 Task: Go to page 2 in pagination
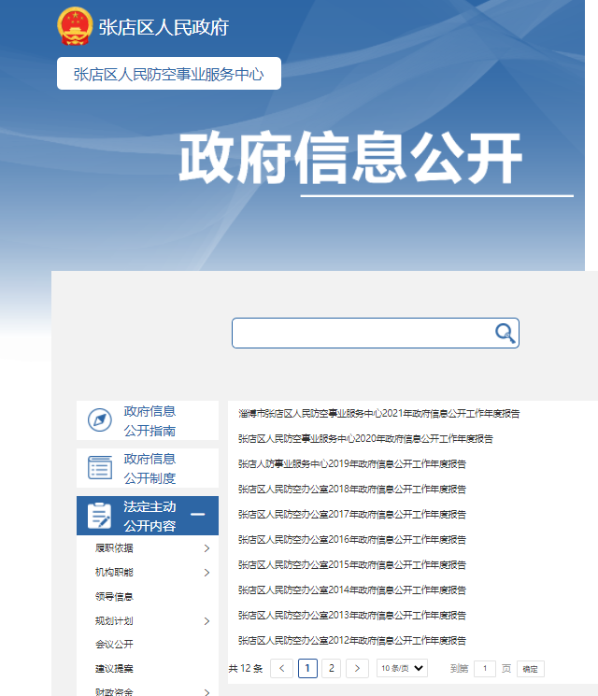(x=331, y=668)
